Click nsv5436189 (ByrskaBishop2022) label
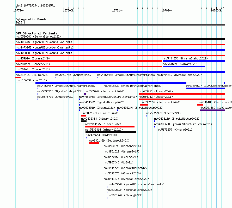 tap(177, 119)
